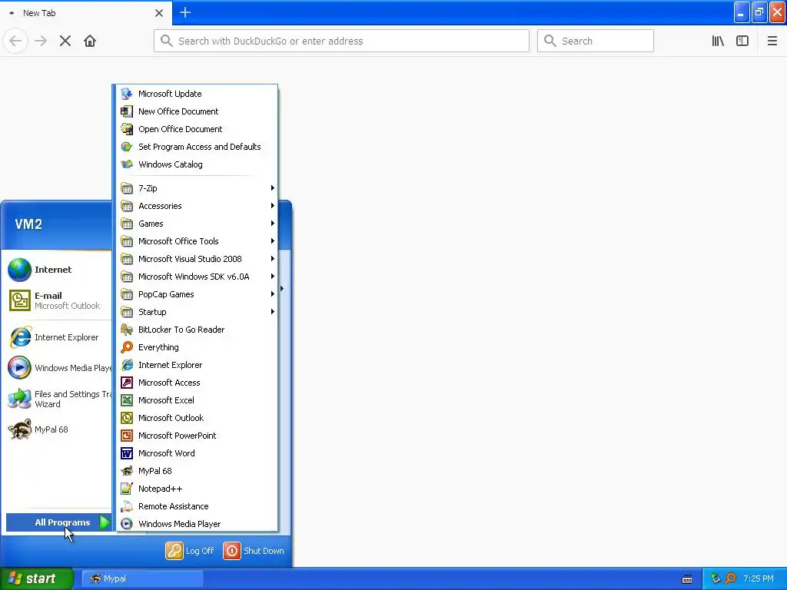
Task: Close the New Tab tab
Action: pyautogui.click(x=159, y=13)
